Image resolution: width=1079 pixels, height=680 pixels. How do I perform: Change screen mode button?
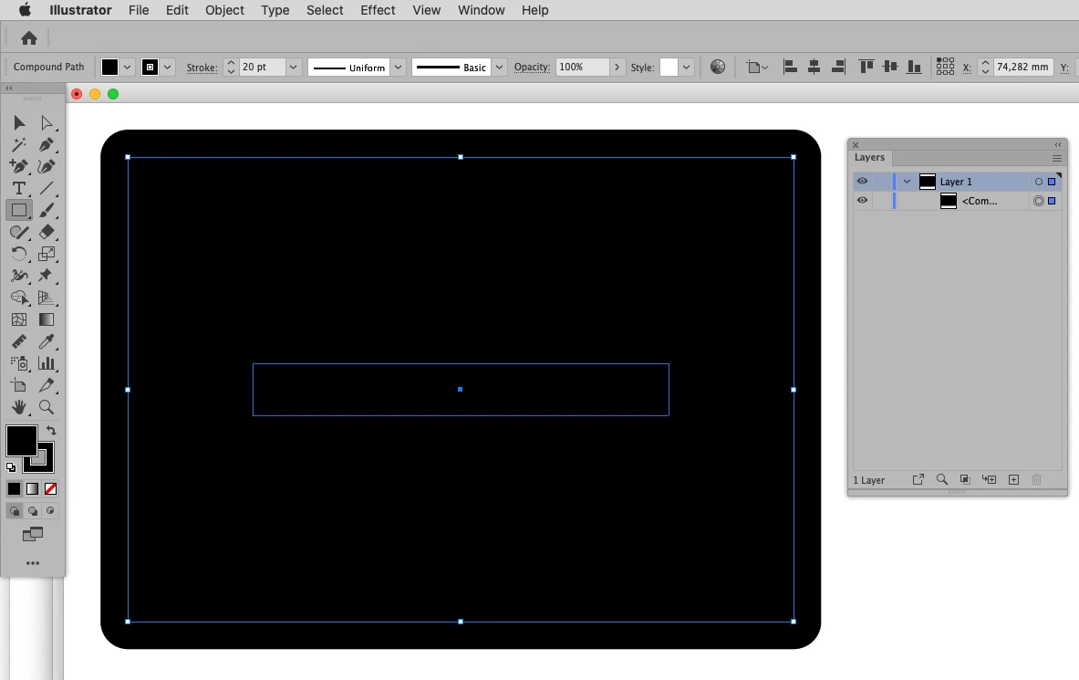coord(32,534)
